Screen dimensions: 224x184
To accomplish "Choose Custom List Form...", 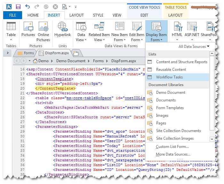I will tap(172, 147).
